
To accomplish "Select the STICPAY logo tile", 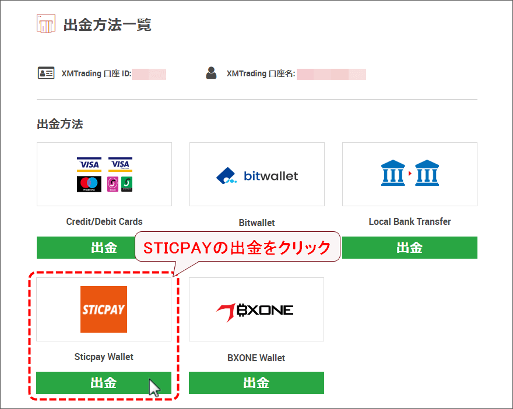I will (104, 309).
